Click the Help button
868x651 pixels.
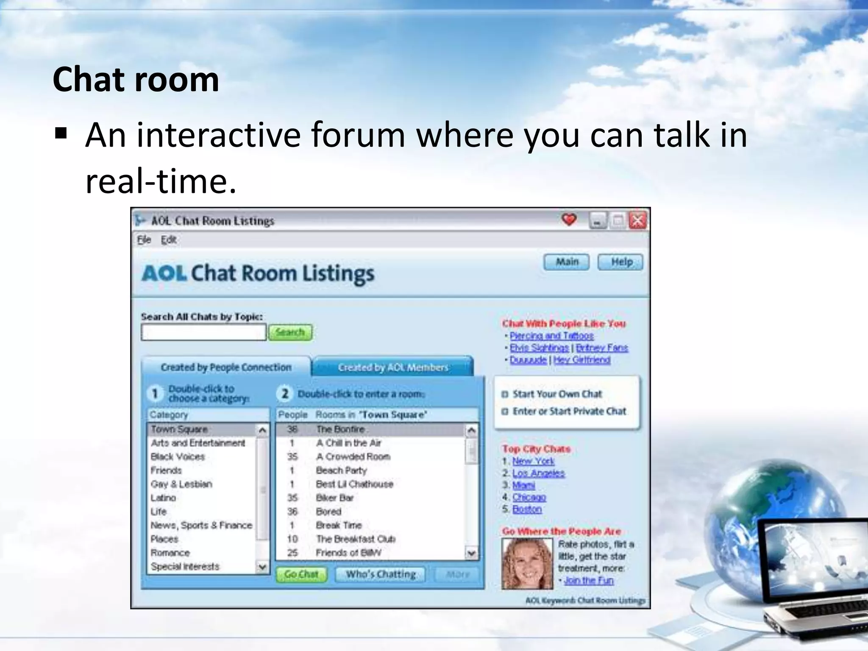(x=620, y=262)
